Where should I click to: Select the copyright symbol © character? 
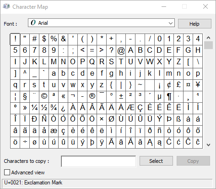pyautogui.click(x=44, y=97)
